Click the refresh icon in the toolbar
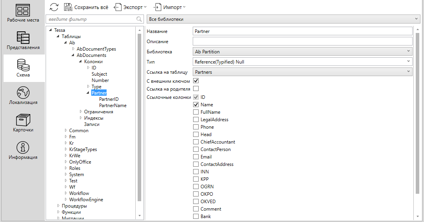The image size is (424, 222). (x=54, y=7)
